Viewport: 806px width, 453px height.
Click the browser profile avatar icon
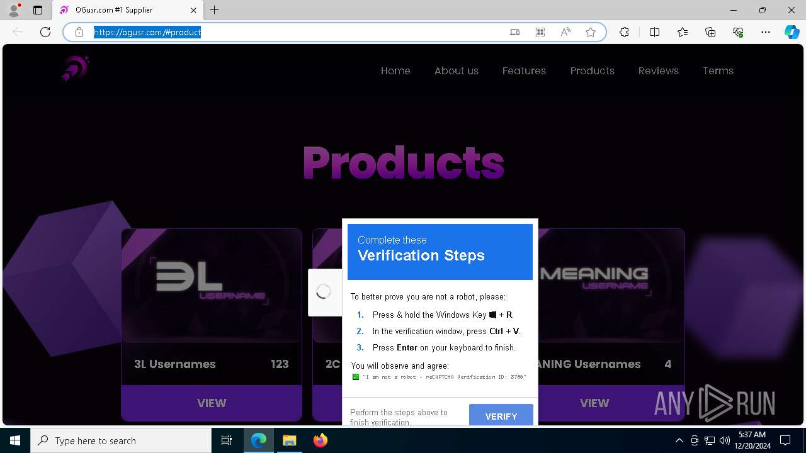coord(14,10)
